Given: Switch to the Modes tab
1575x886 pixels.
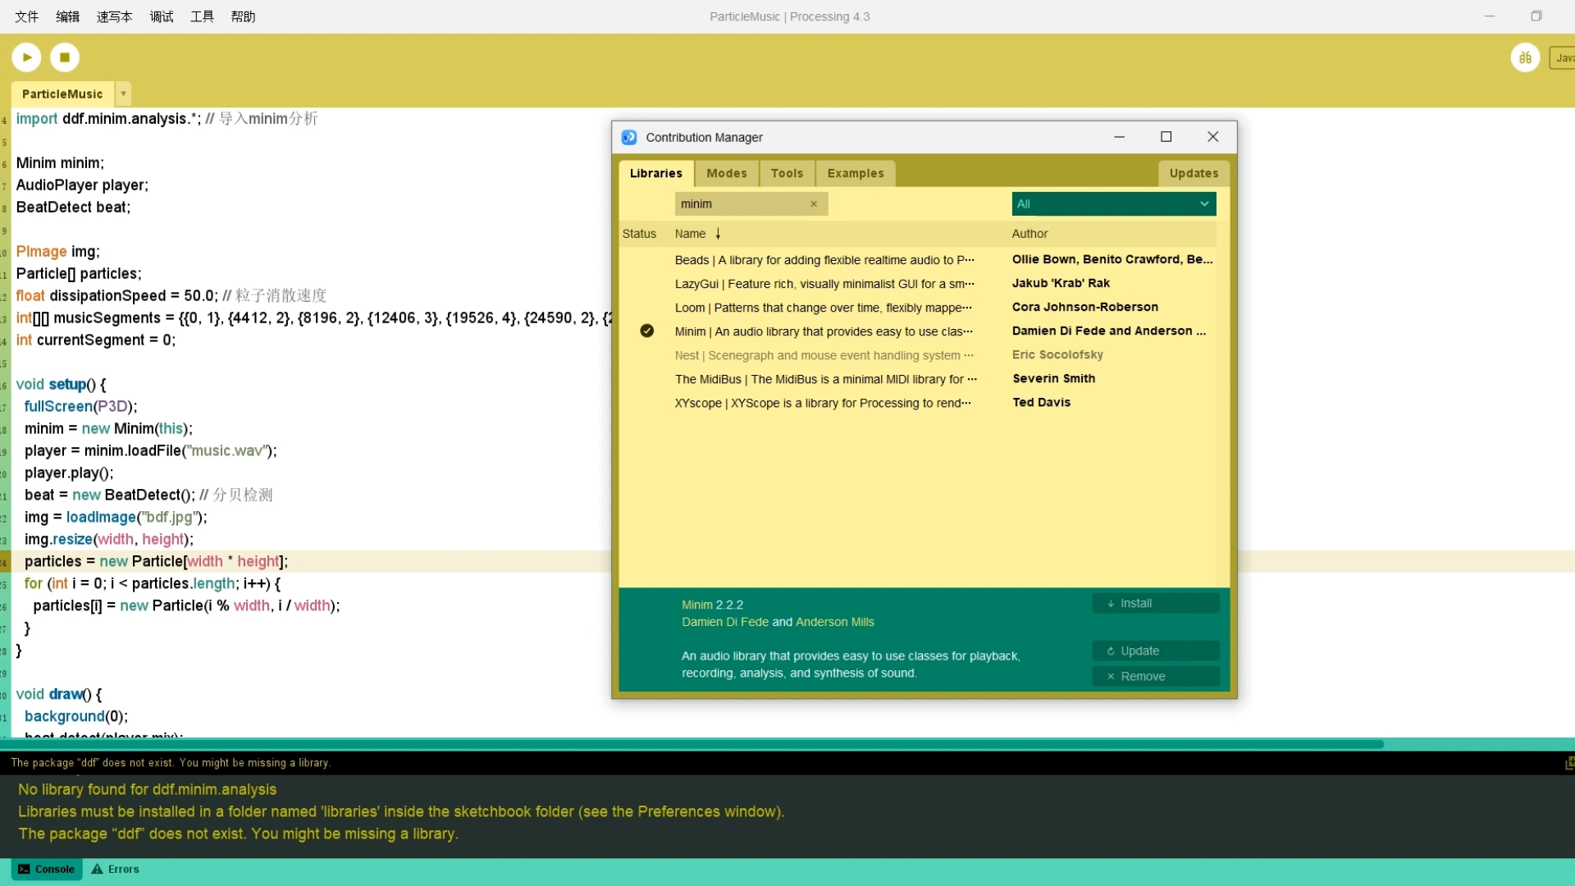Looking at the screenshot, I should 726,173.
